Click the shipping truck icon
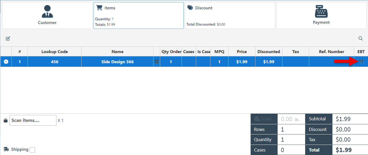The height and width of the screenshot is (155, 368). point(6,149)
